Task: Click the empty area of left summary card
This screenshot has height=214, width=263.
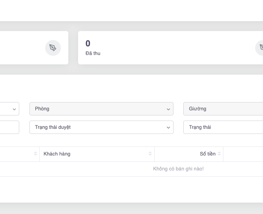Action: pos(20,48)
